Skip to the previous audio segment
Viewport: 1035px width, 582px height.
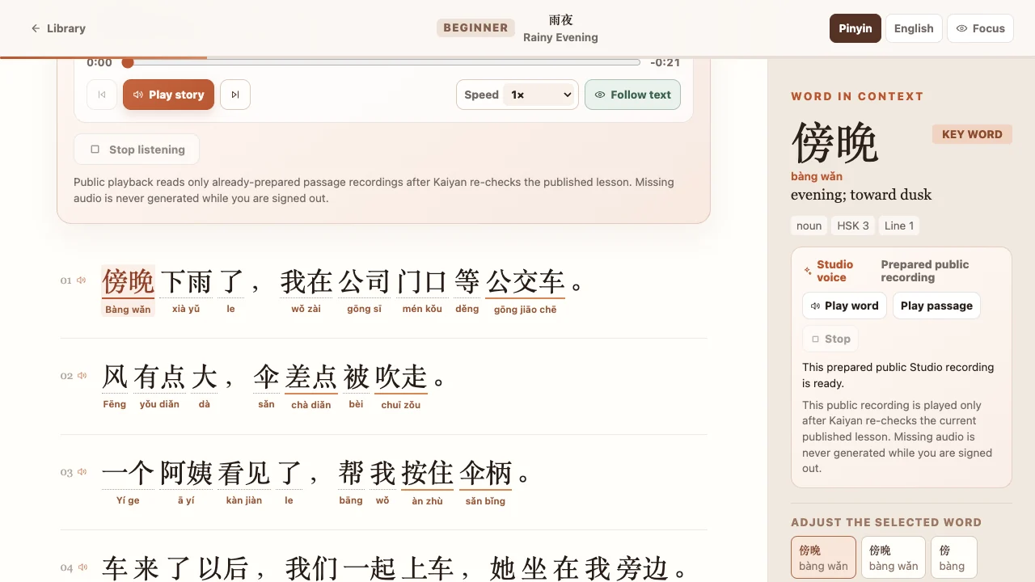point(102,95)
